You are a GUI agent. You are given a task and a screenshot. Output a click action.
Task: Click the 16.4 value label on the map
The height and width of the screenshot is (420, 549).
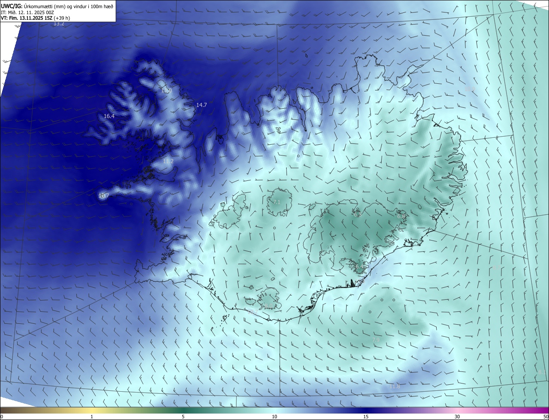pyautogui.click(x=109, y=116)
